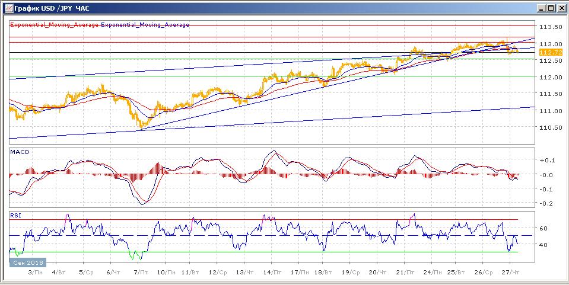
Task: Click the 111.00 price axis label
Action: point(551,111)
